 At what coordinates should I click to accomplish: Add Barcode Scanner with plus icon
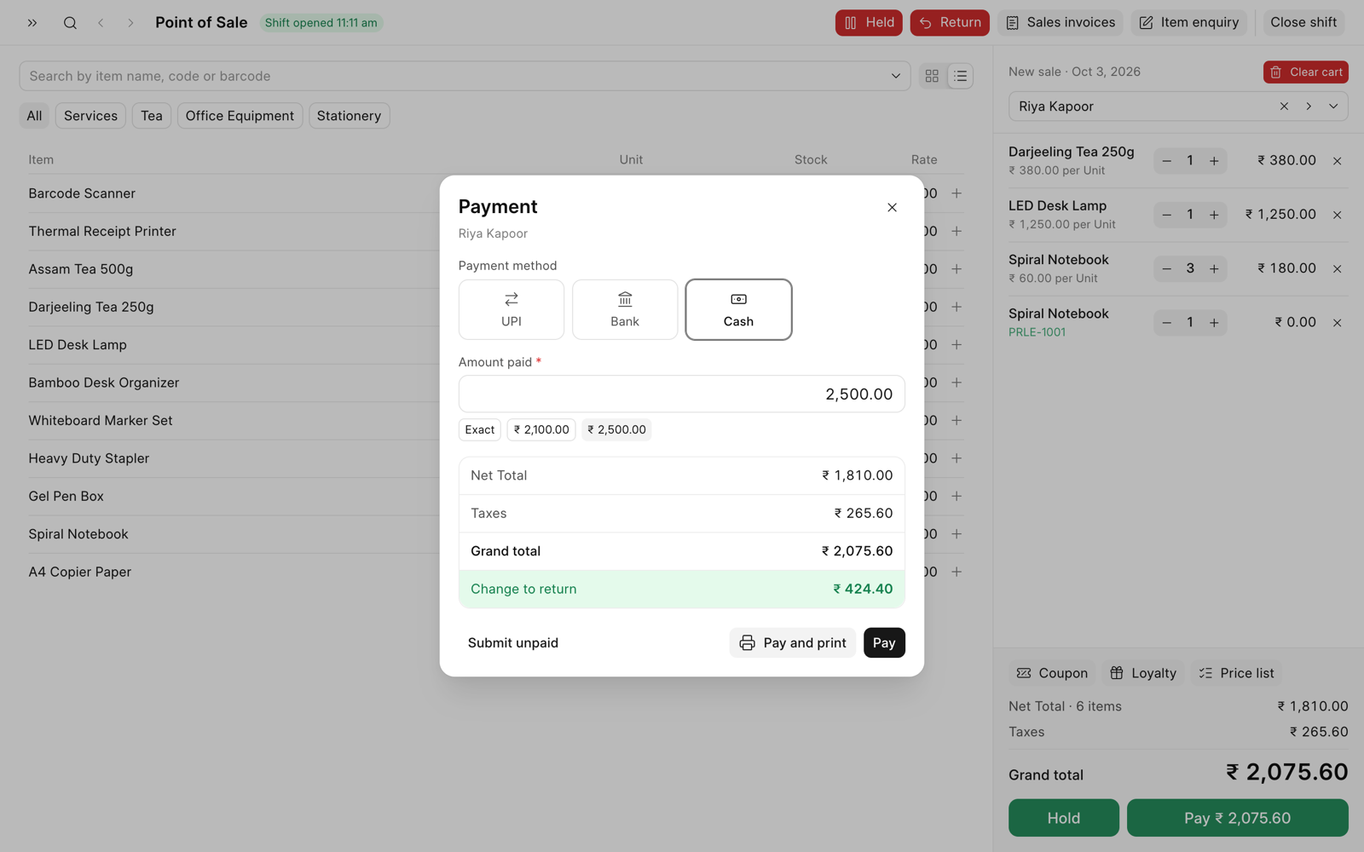click(957, 193)
